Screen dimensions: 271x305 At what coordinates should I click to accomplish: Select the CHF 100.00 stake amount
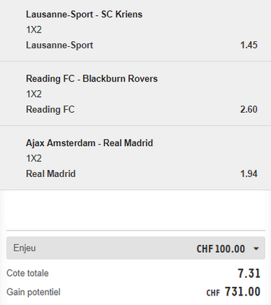click(x=220, y=249)
